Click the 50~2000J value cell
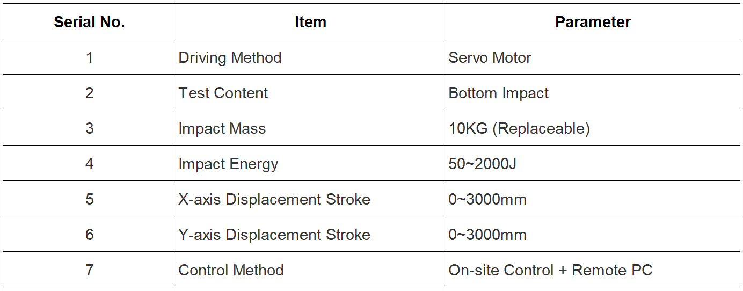Viewport: 743px width, 291px height. (x=593, y=163)
